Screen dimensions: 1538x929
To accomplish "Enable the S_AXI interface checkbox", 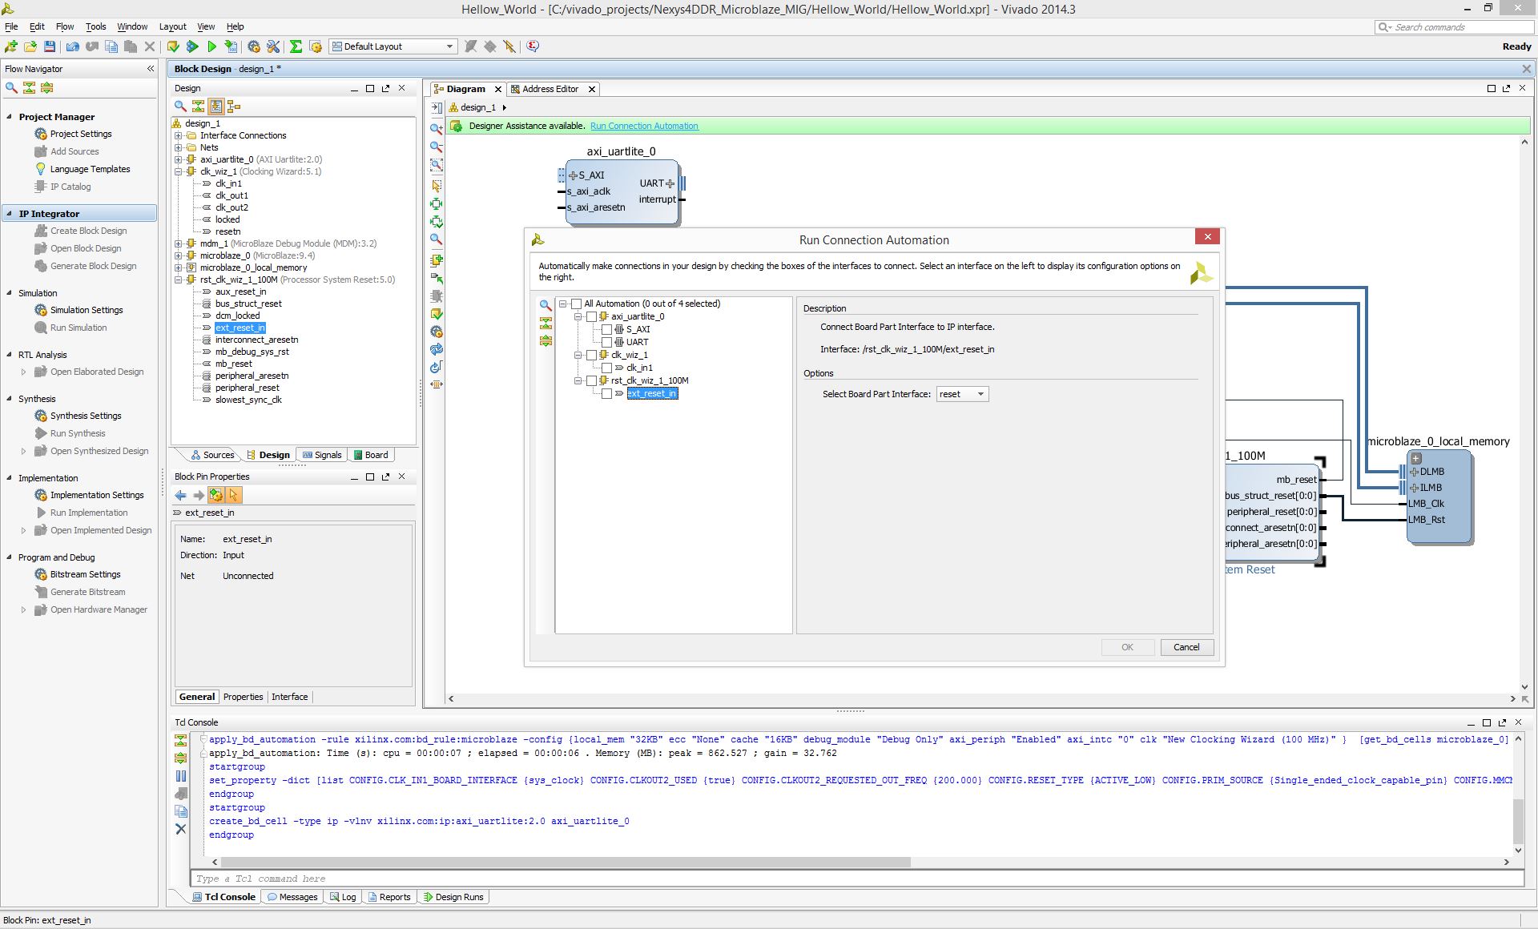I will (x=606, y=329).
